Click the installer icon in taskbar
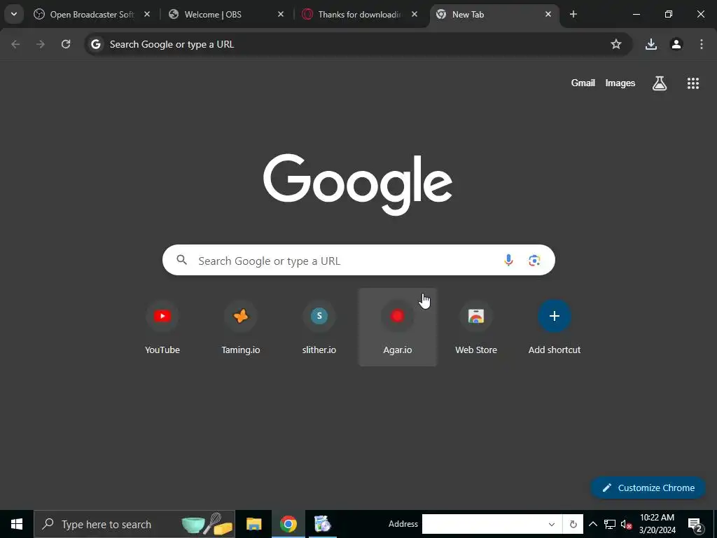The image size is (717, 538). pyautogui.click(x=322, y=524)
